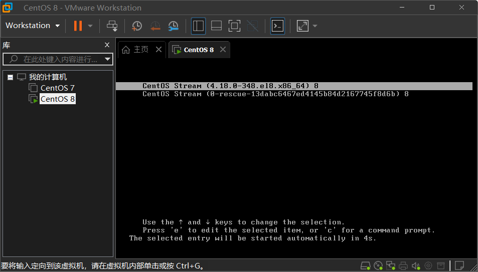Select the CentOS Stream 4.18.0-348 boot entry
478x272 pixels.
(x=294, y=86)
